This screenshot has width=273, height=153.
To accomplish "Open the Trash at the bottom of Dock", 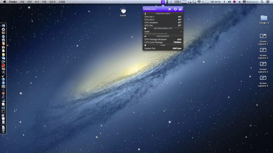I will (x=3, y=131).
